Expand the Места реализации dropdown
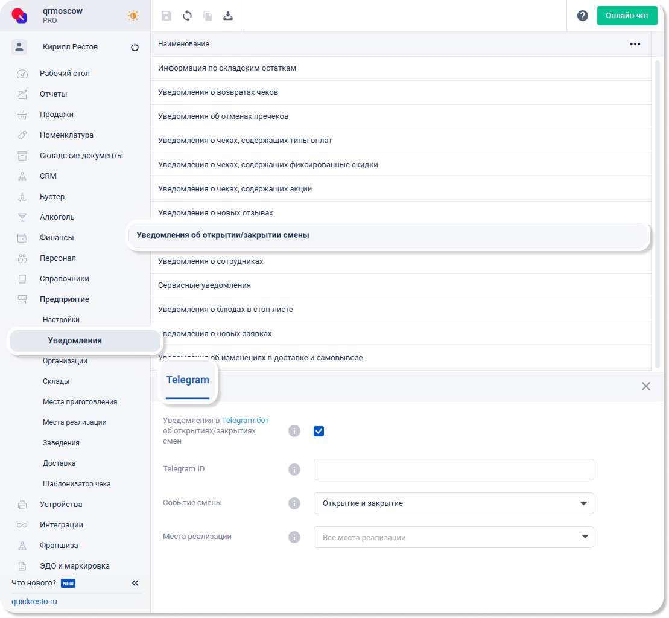The image size is (669, 618). (453, 537)
